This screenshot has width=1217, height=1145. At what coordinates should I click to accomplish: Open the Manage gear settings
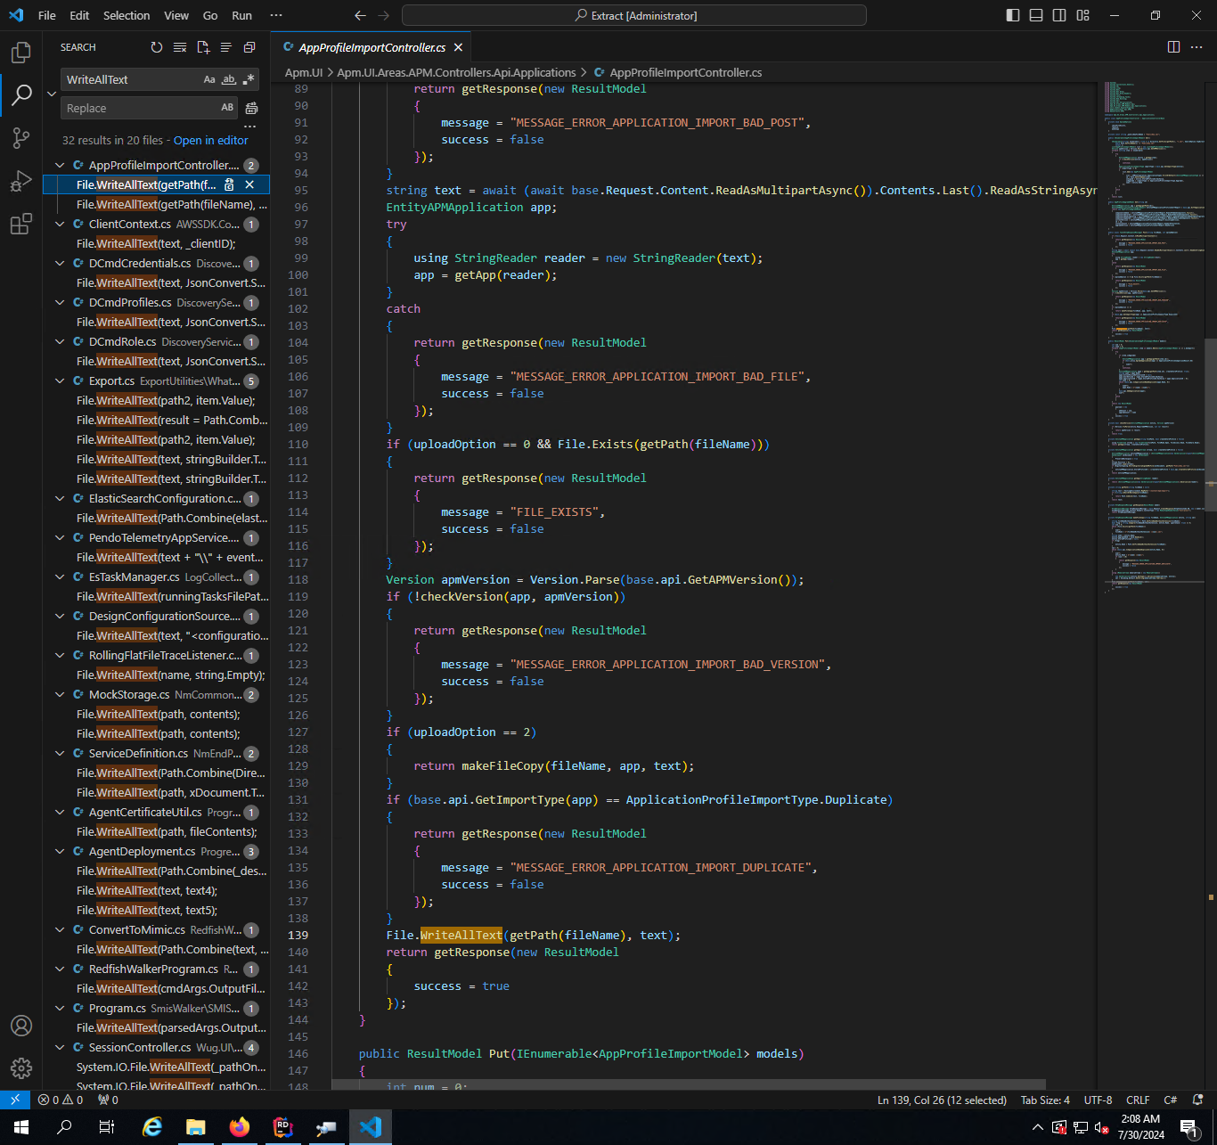click(21, 1067)
